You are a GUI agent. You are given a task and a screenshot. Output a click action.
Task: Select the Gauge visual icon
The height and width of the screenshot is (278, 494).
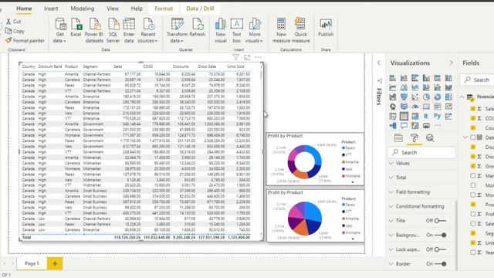[x=415, y=107]
